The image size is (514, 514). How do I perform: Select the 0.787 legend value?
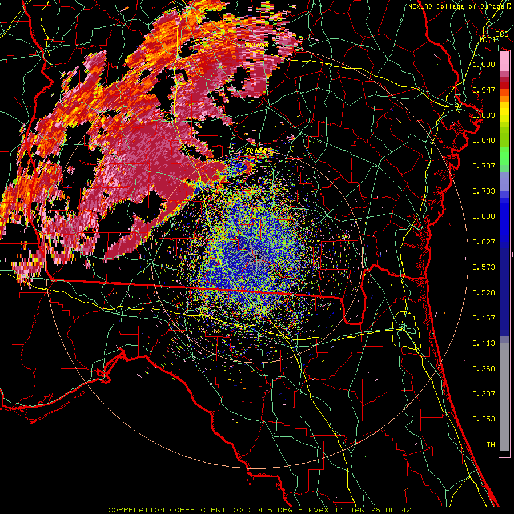click(484, 166)
